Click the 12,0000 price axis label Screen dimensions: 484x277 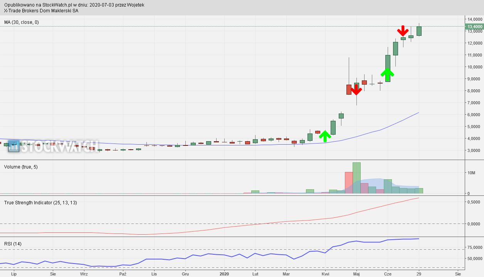tap(474, 43)
